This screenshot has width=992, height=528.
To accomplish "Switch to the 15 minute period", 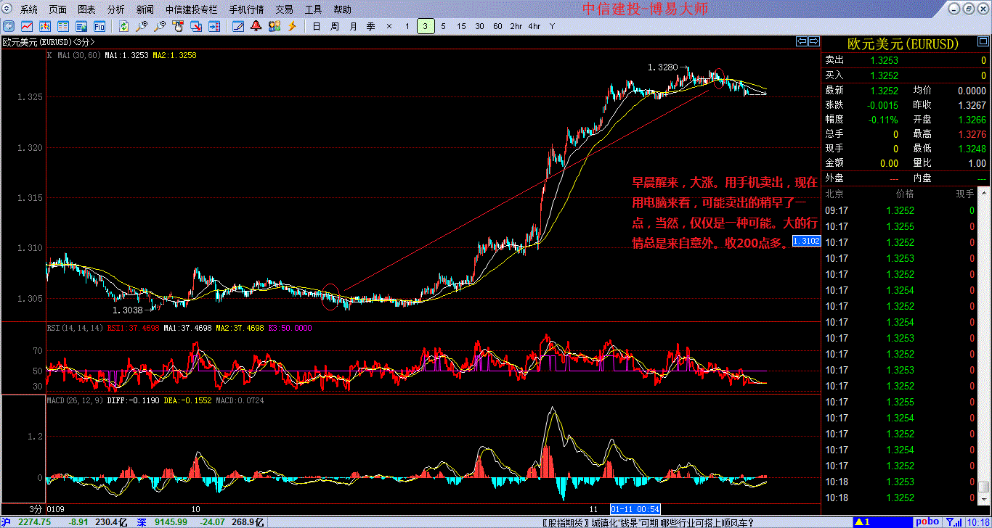I will click(x=462, y=26).
